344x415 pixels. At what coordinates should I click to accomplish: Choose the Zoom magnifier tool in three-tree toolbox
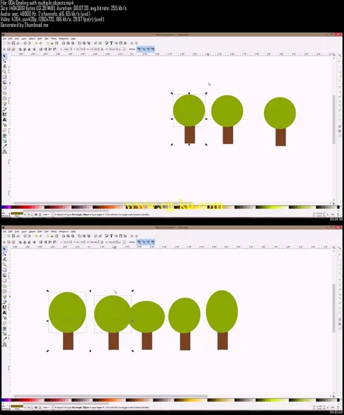coord(5,72)
